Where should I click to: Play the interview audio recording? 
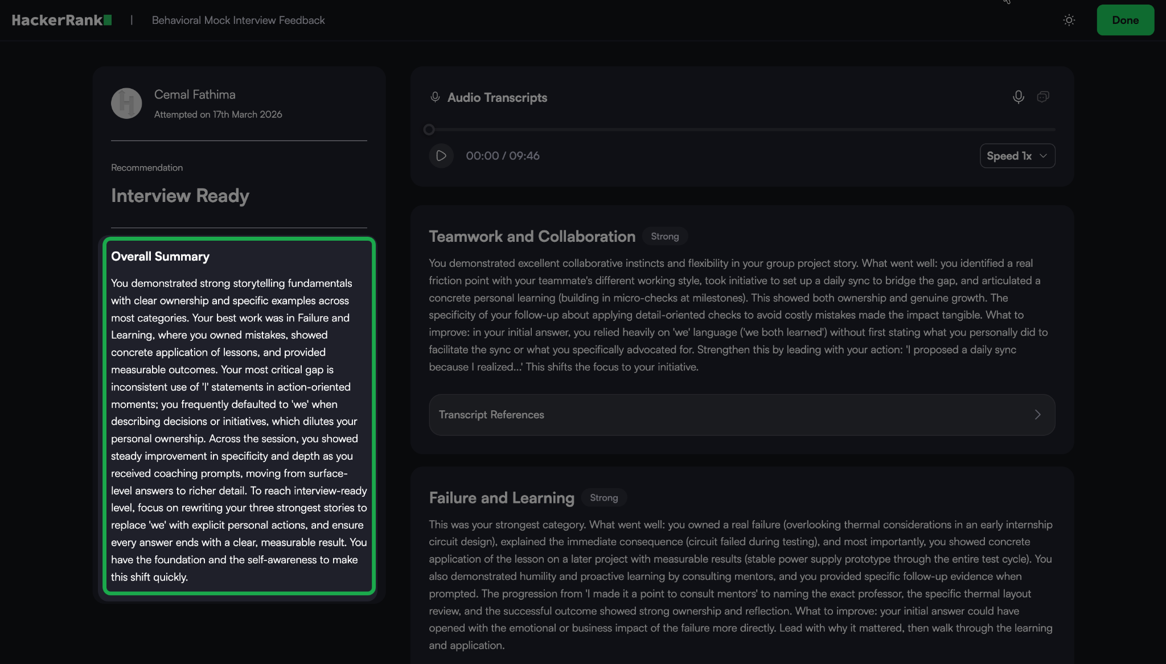[x=441, y=155]
